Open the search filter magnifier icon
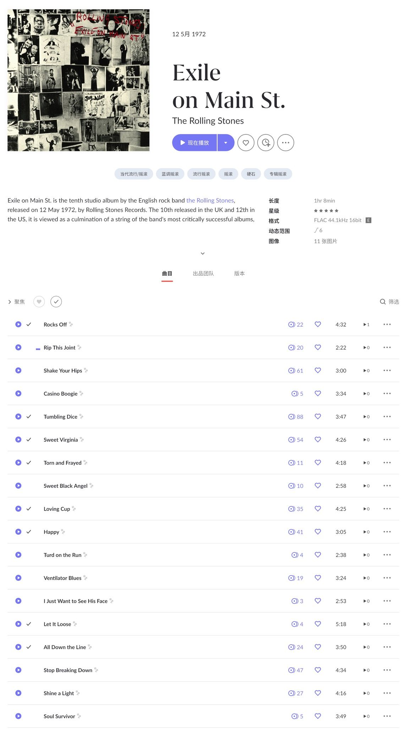 [x=383, y=302]
